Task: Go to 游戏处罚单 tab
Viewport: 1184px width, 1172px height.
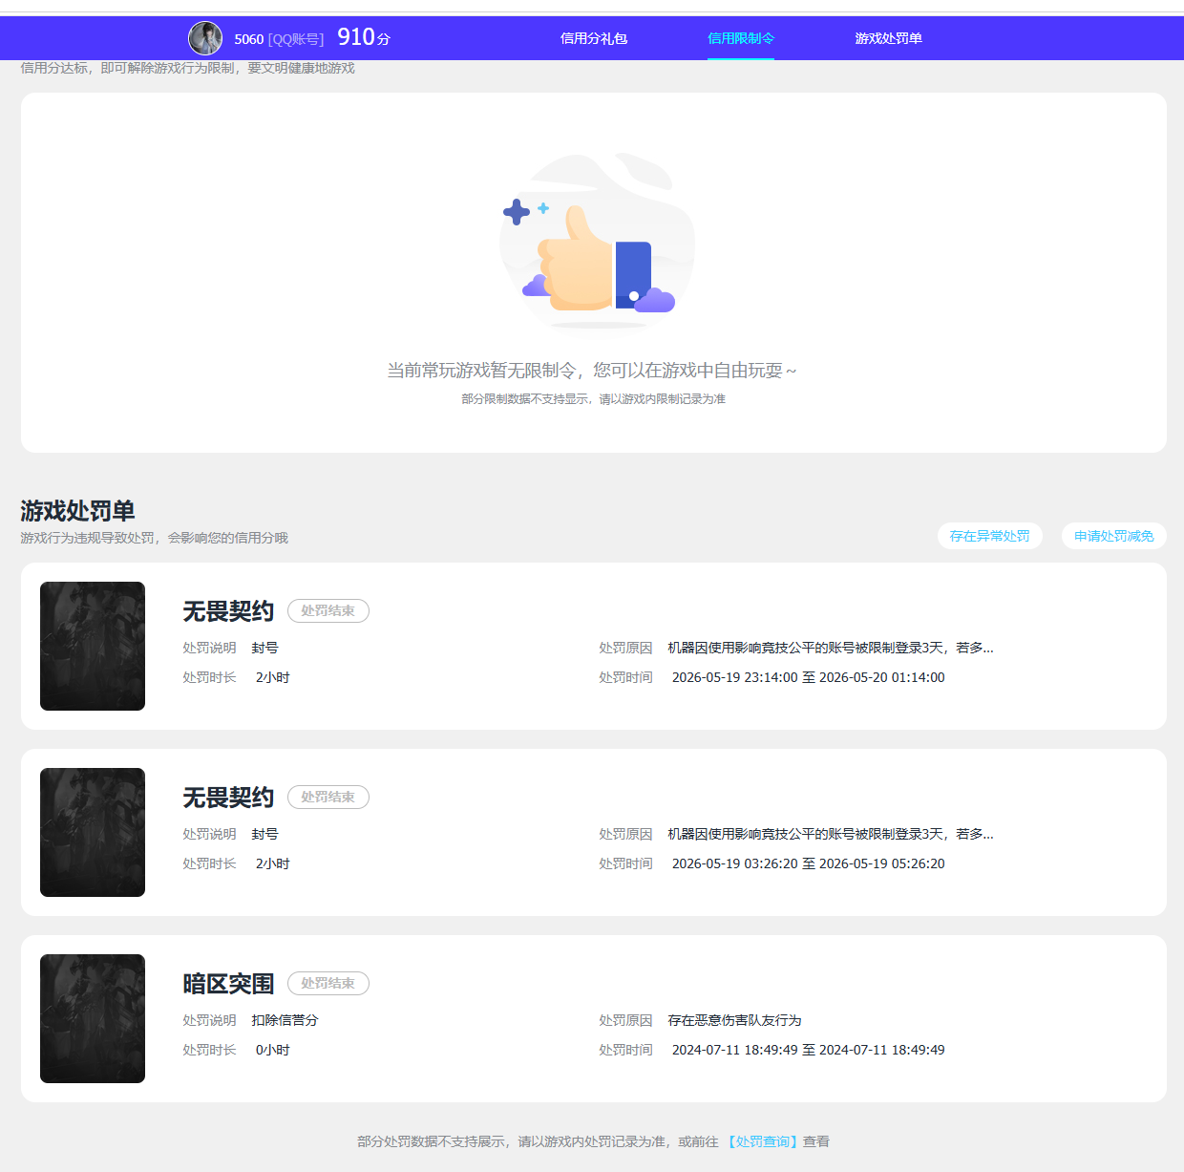Action: [x=888, y=38]
